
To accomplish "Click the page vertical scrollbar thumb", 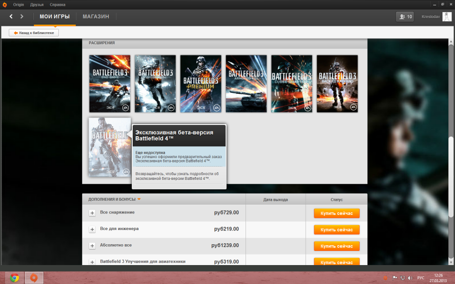I will click(x=451, y=177).
